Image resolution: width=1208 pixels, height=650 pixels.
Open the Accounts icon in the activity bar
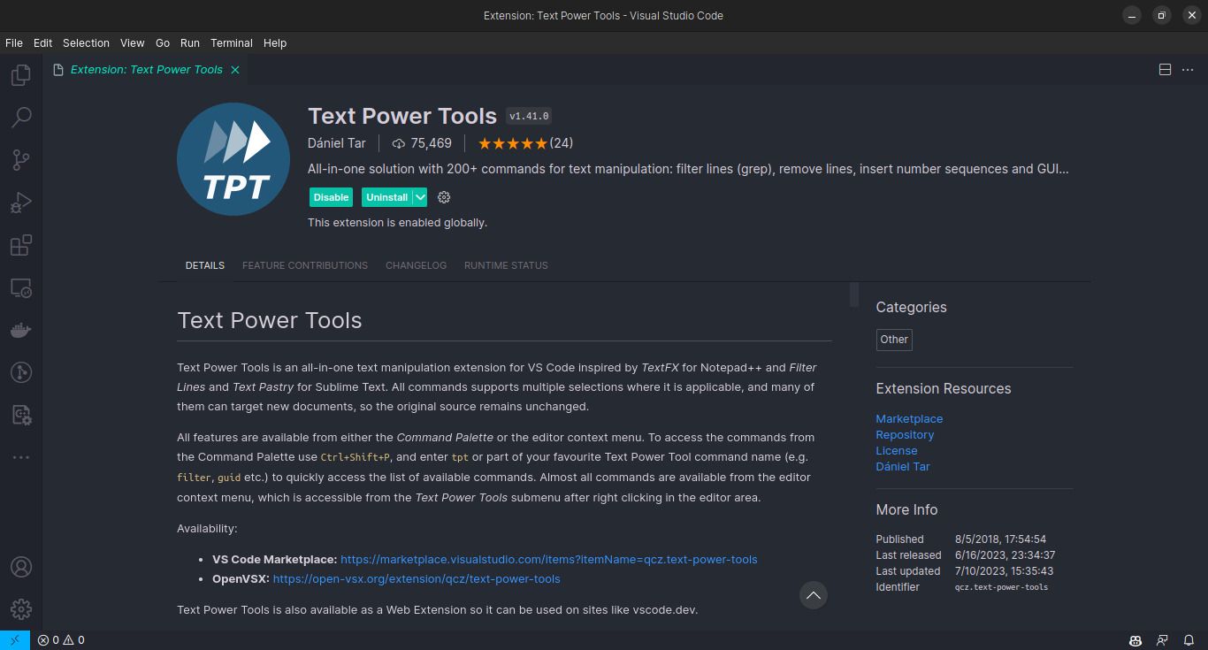[x=20, y=566]
